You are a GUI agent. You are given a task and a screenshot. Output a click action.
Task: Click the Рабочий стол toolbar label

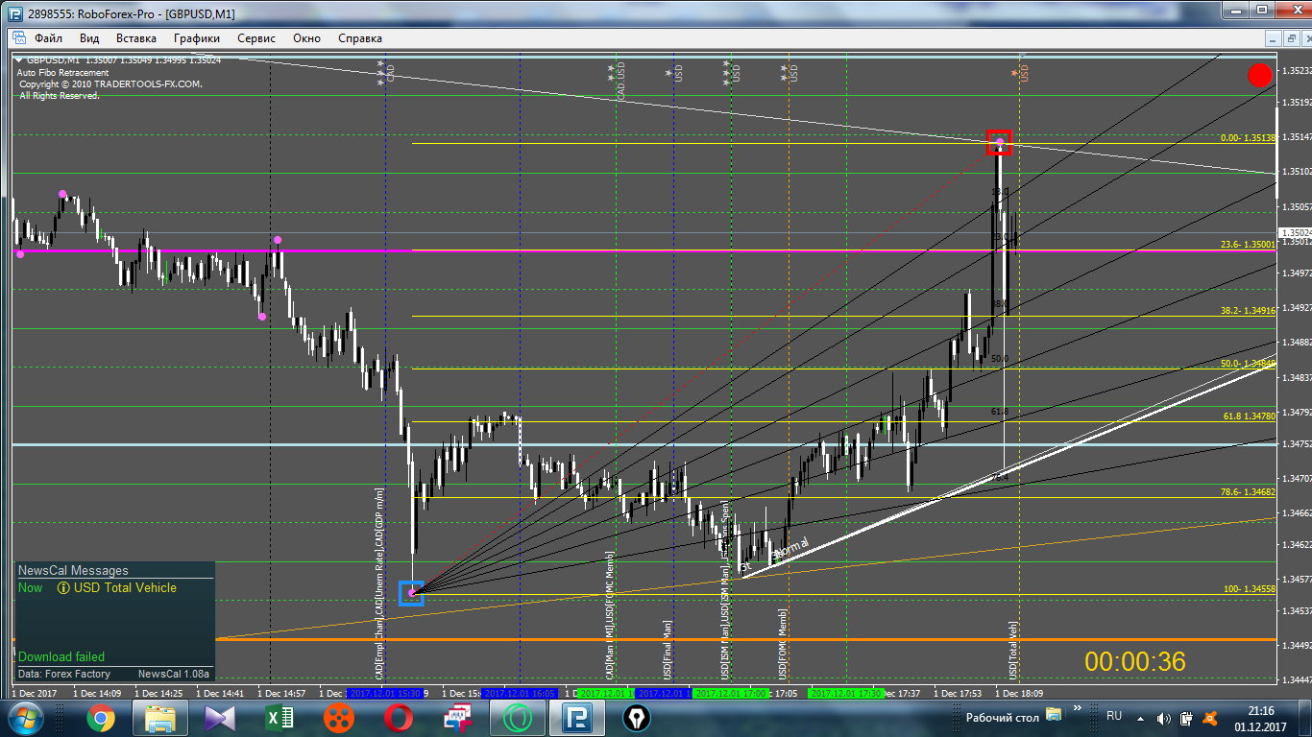tap(1002, 717)
